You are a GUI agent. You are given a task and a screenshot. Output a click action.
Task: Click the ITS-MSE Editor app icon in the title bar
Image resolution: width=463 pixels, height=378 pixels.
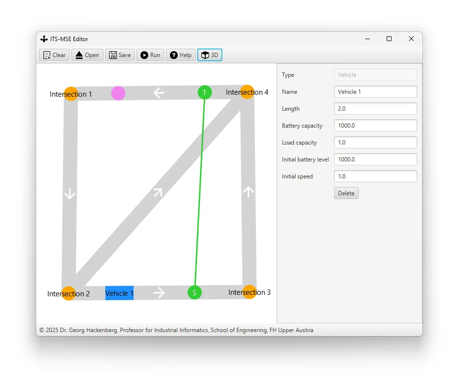coord(44,39)
